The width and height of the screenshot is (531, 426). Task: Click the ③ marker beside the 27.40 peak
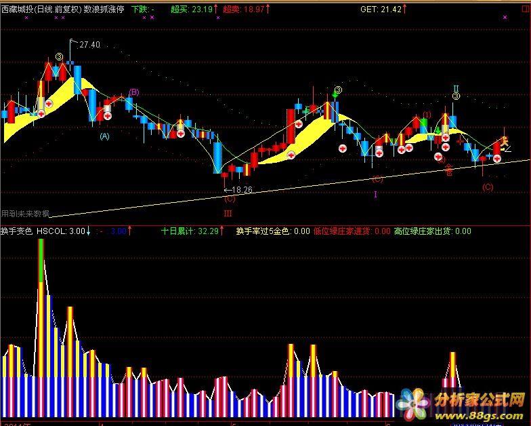[60, 57]
